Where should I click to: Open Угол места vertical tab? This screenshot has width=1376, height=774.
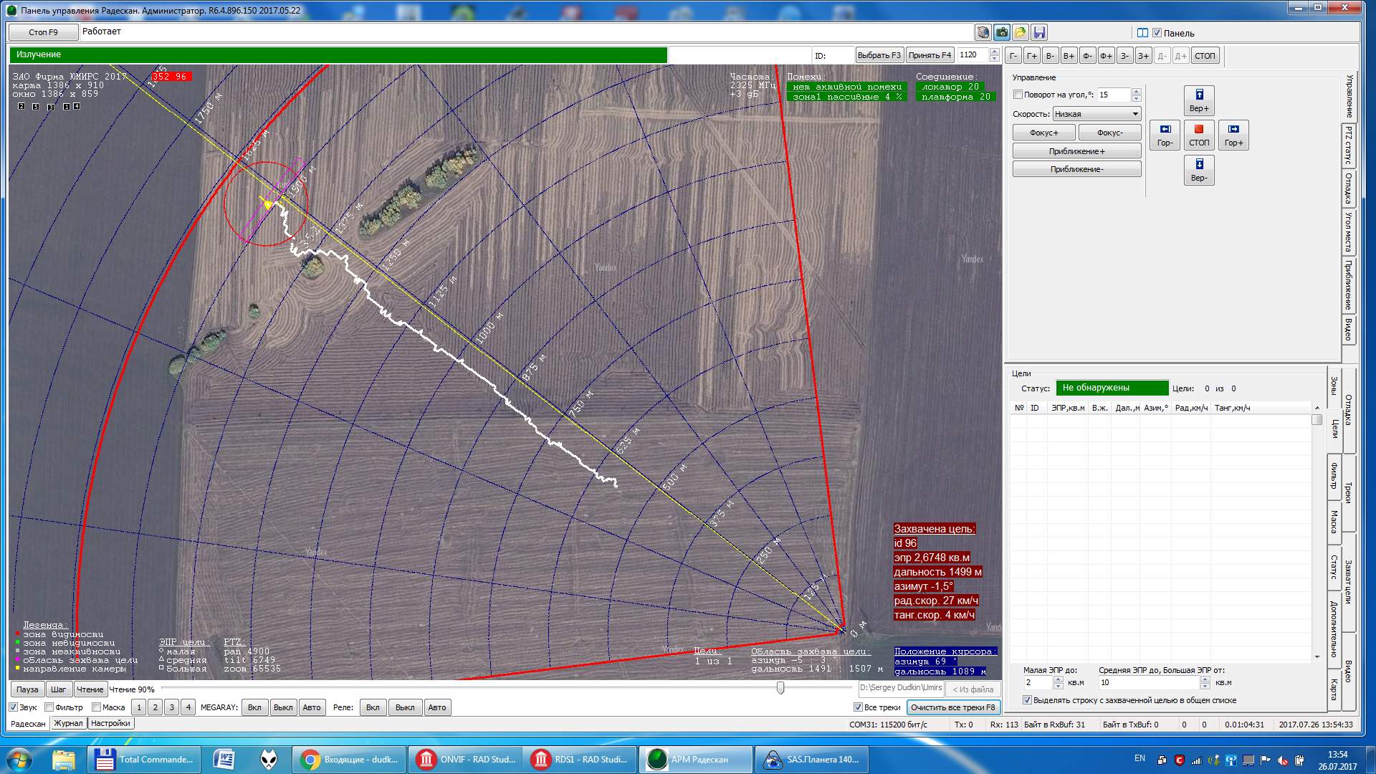(1349, 231)
